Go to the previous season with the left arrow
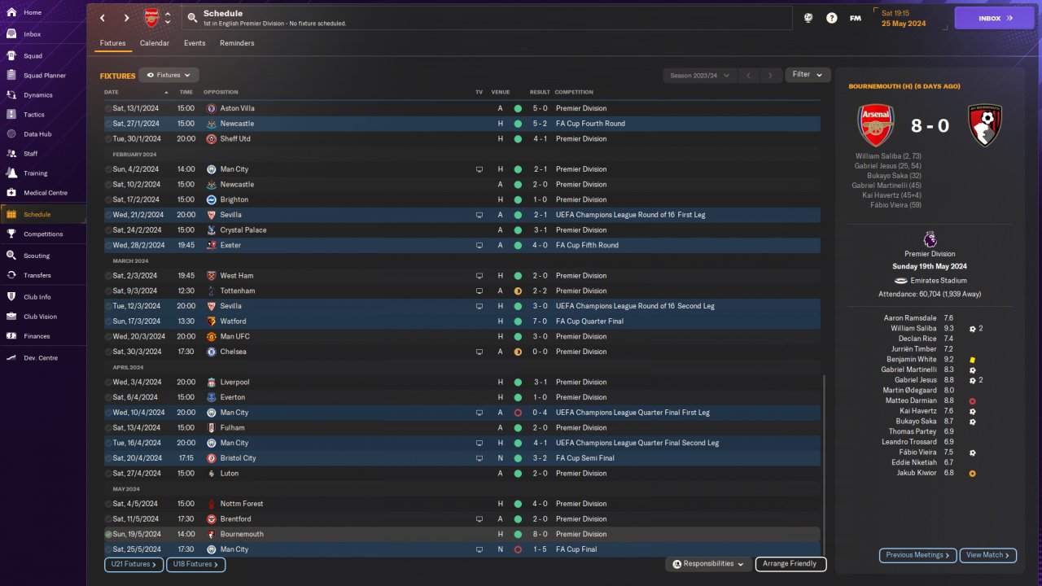This screenshot has width=1042, height=586. click(748, 76)
